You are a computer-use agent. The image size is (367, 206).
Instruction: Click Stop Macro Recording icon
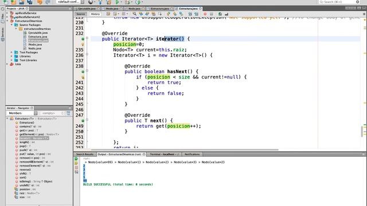click(x=212, y=14)
